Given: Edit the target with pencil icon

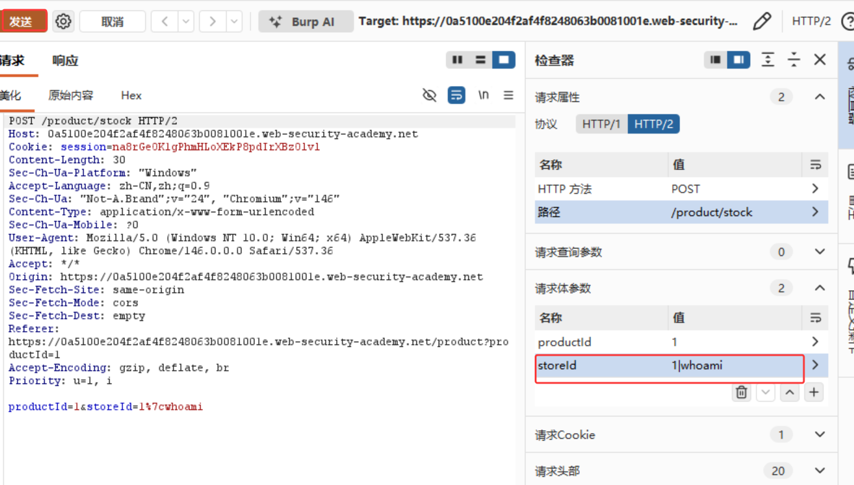Looking at the screenshot, I should 762,21.
